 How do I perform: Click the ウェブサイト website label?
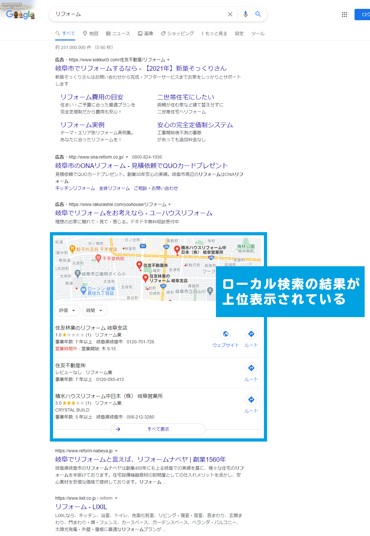tap(226, 345)
